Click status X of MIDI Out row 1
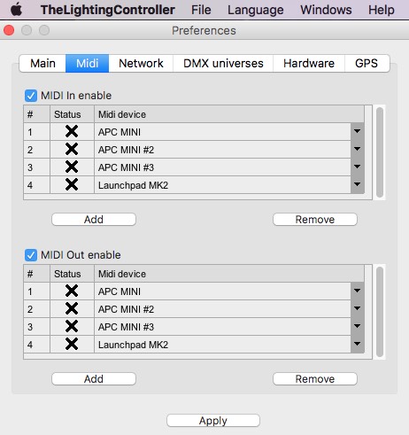This screenshot has width=409, height=435. (72, 291)
